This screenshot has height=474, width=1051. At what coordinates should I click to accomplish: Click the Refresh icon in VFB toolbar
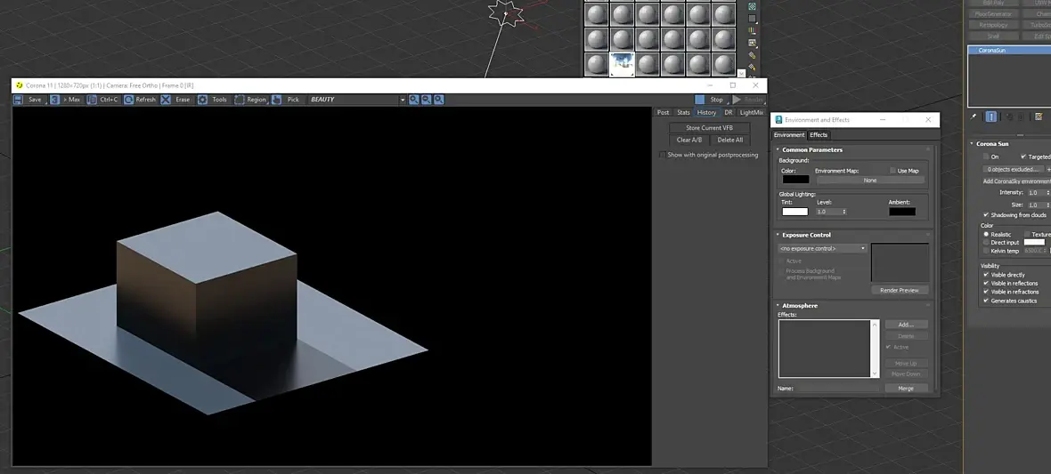pos(128,100)
